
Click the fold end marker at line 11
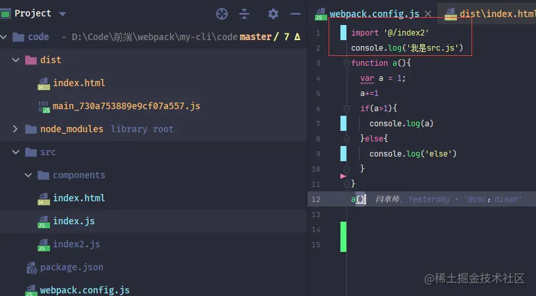click(x=346, y=184)
